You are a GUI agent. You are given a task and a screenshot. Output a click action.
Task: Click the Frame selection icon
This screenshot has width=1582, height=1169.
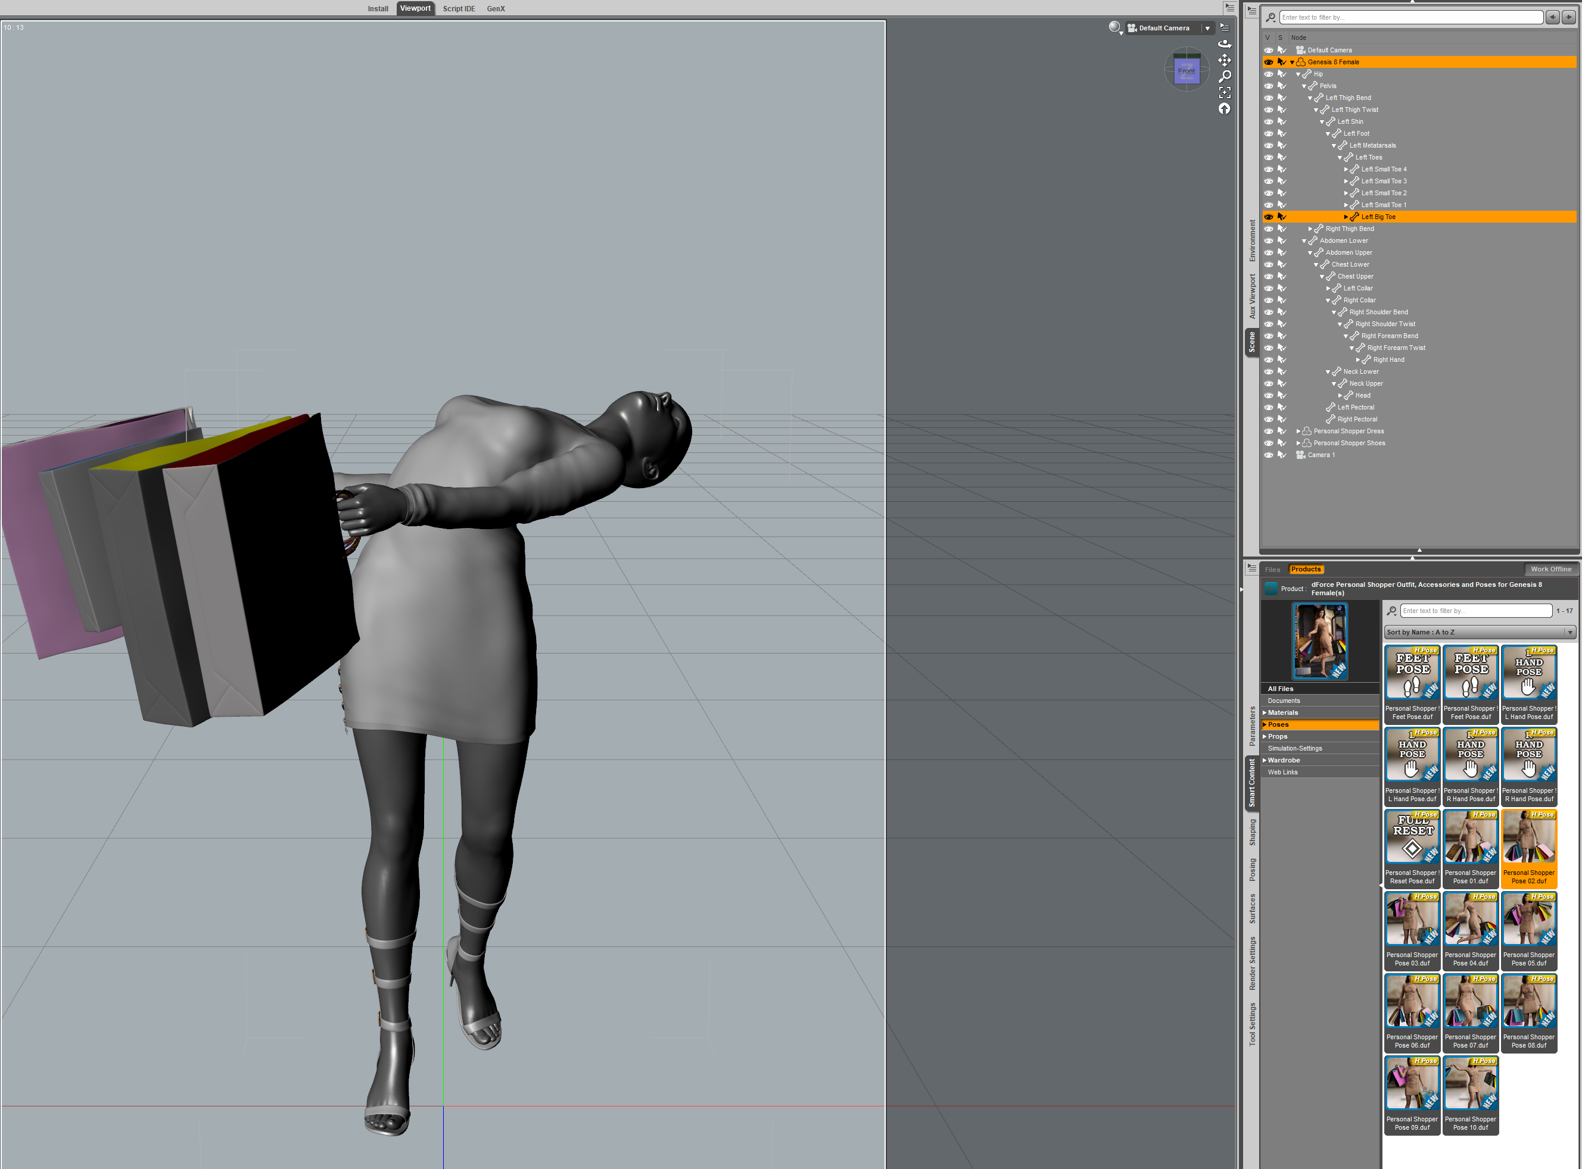[x=1225, y=93]
